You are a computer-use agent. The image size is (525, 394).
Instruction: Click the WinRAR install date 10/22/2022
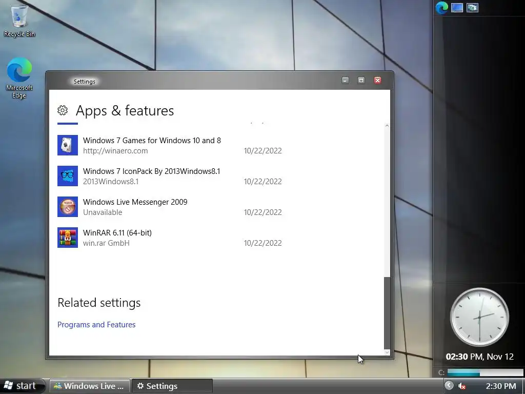point(263,243)
